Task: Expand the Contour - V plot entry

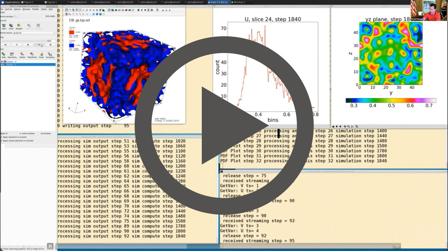Action: click(2, 64)
